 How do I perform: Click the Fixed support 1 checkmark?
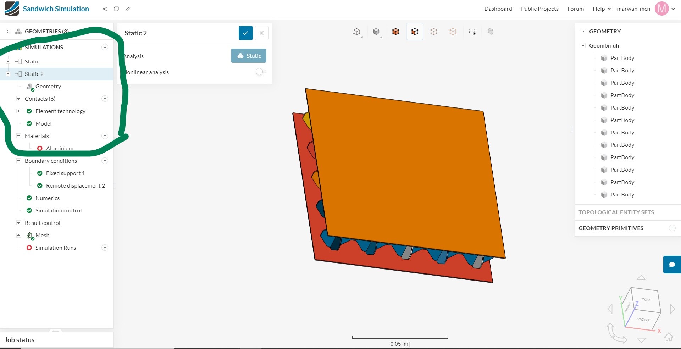pyautogui.click(x=40, y=173)
